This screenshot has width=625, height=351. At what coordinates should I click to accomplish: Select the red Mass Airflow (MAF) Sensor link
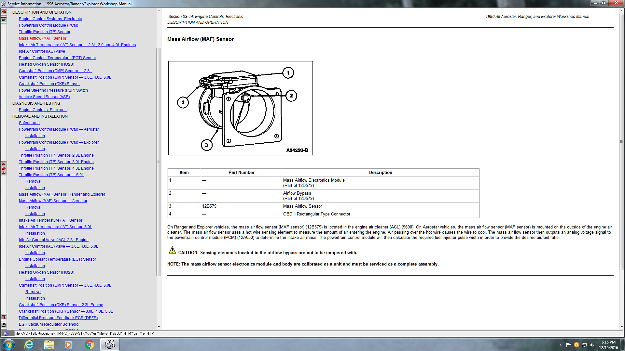[x=43, y=38]
